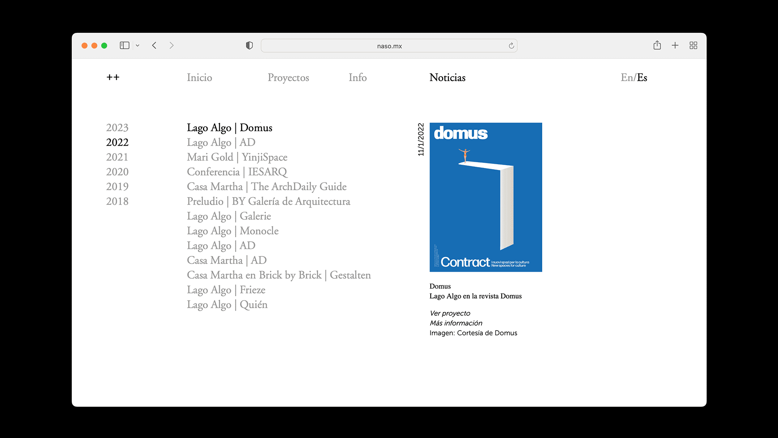Select year 2022 in the list
This screenshot has width=778, height=438.
click(x=117, y=142)
